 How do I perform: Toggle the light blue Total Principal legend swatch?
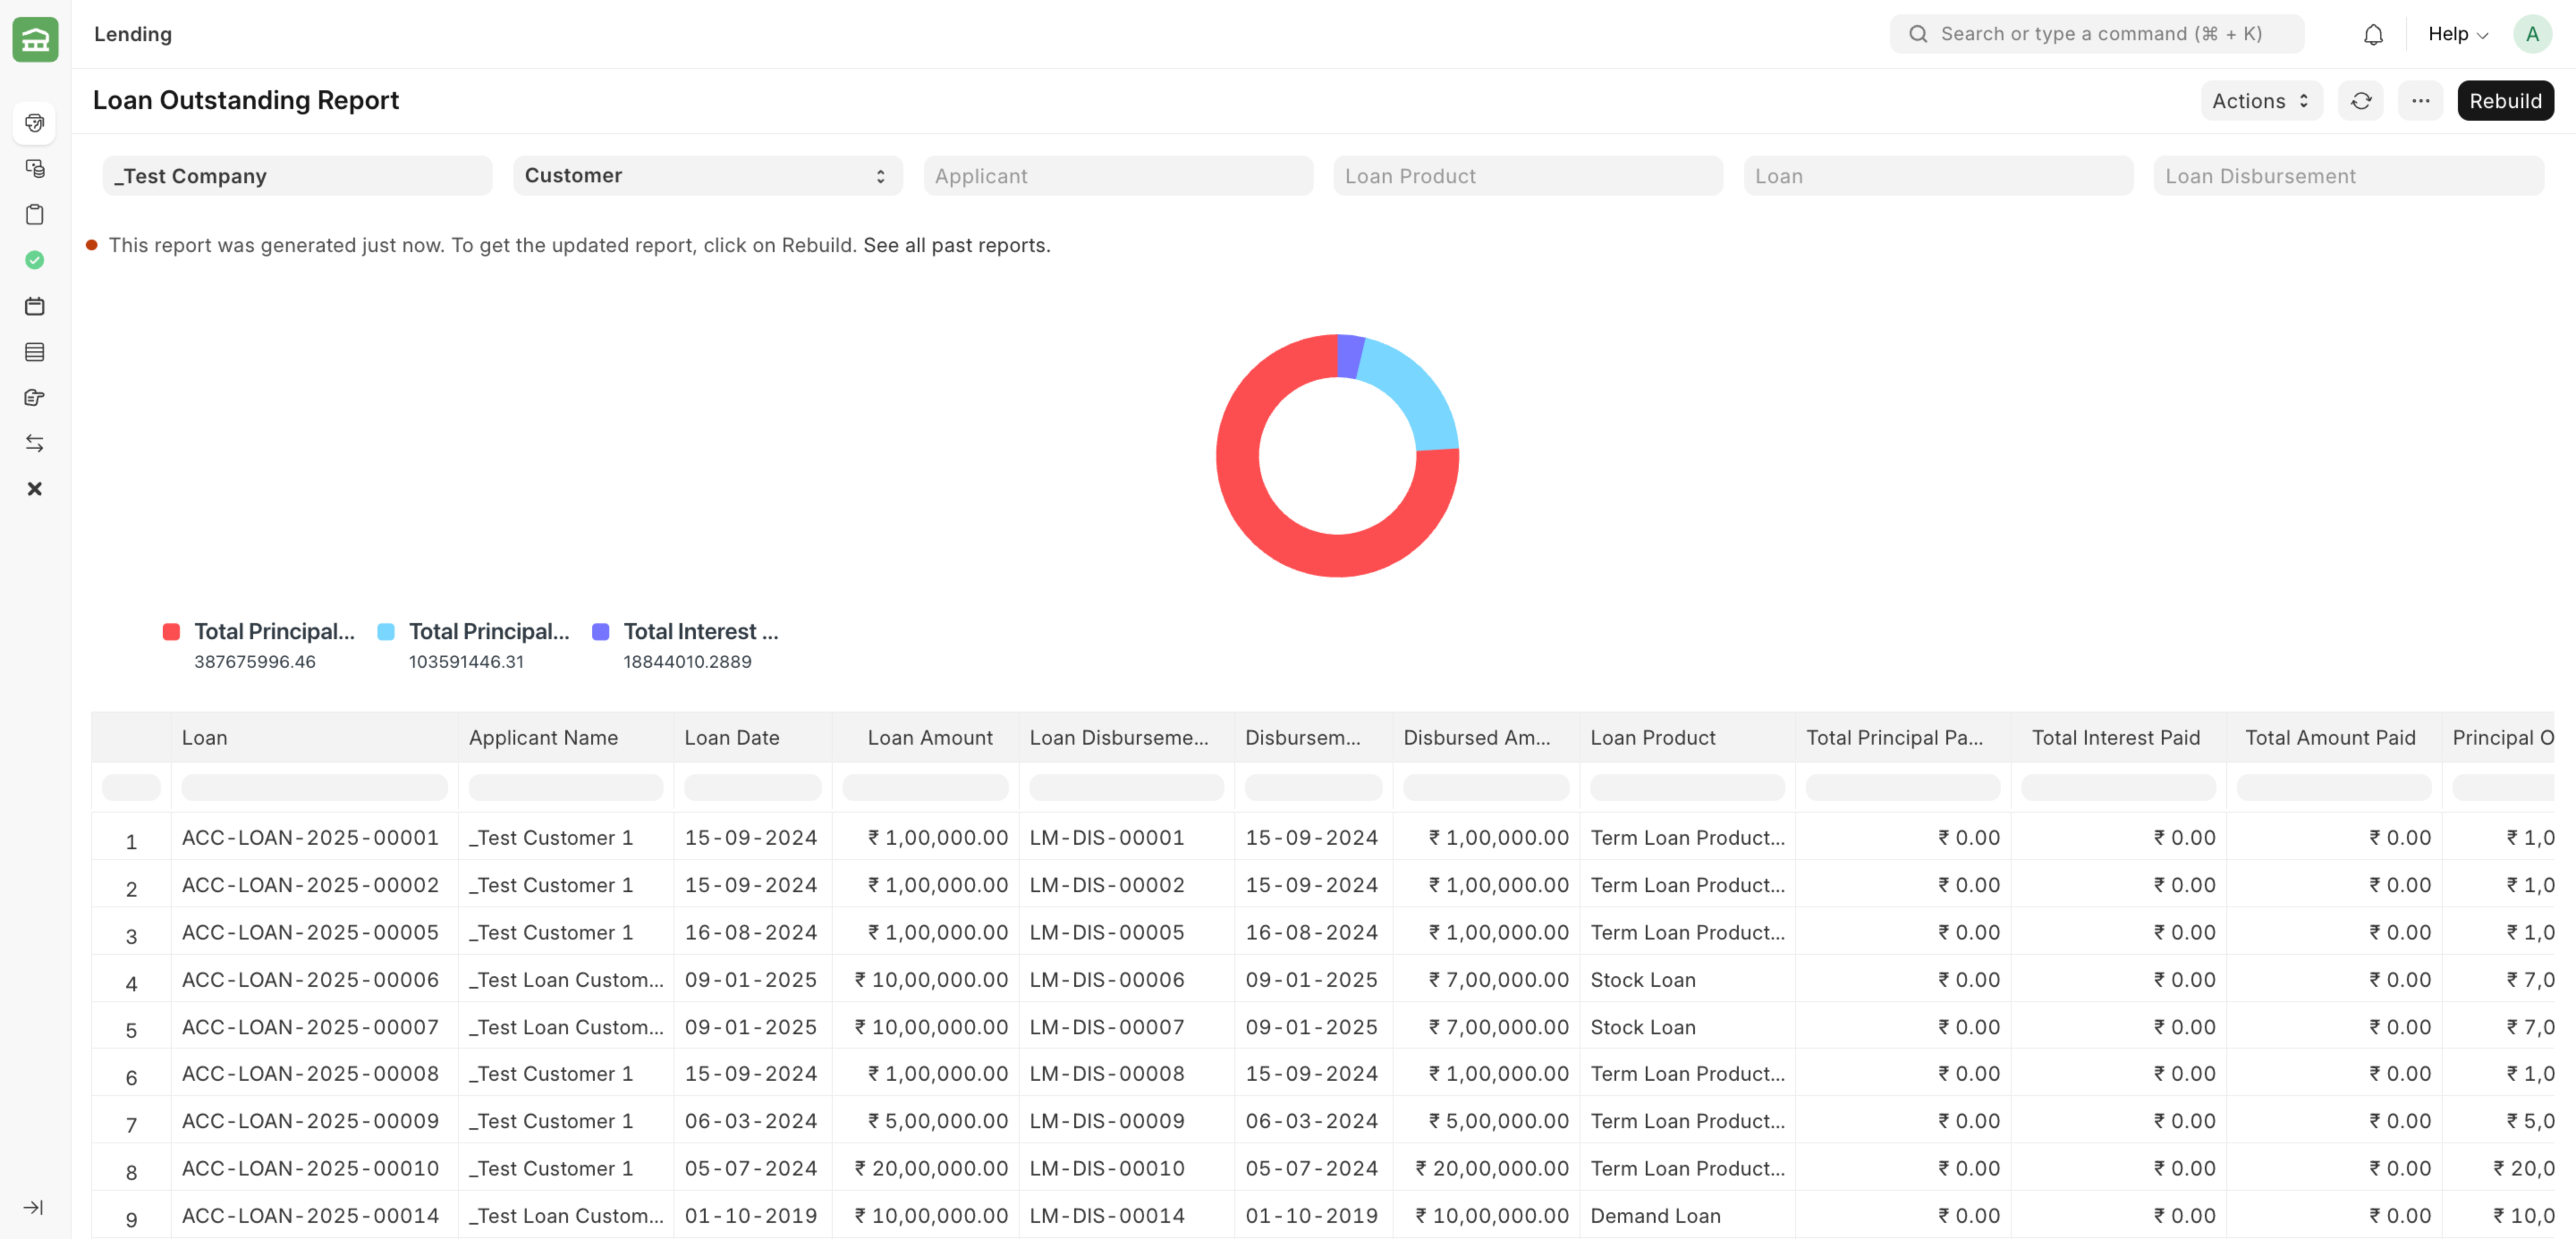(386, 632)
